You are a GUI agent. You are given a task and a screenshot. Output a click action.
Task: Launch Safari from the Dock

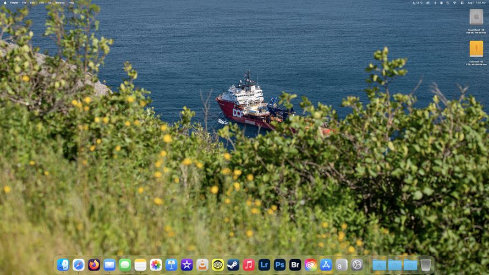(x=79, y=265)
